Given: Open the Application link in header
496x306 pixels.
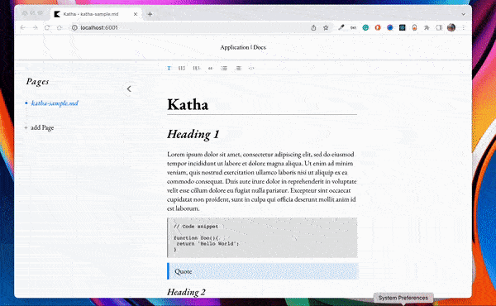Looking at the screenshot, I should pos(235,47).
